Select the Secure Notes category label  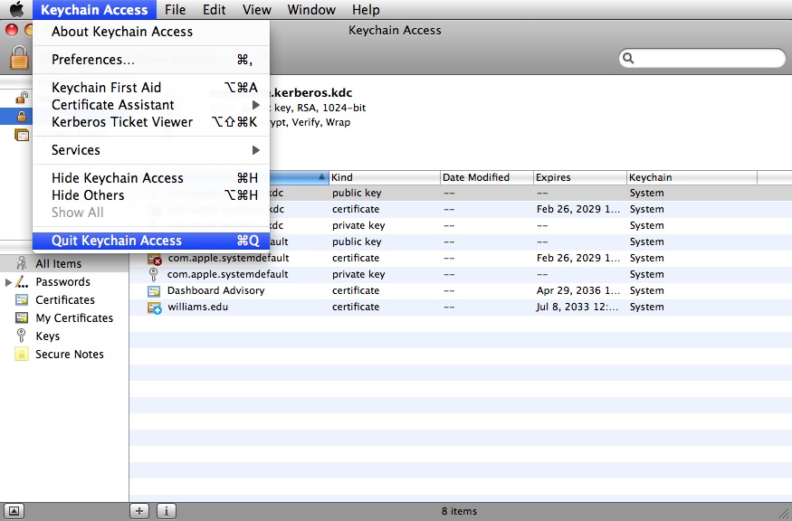click(70, 355)
